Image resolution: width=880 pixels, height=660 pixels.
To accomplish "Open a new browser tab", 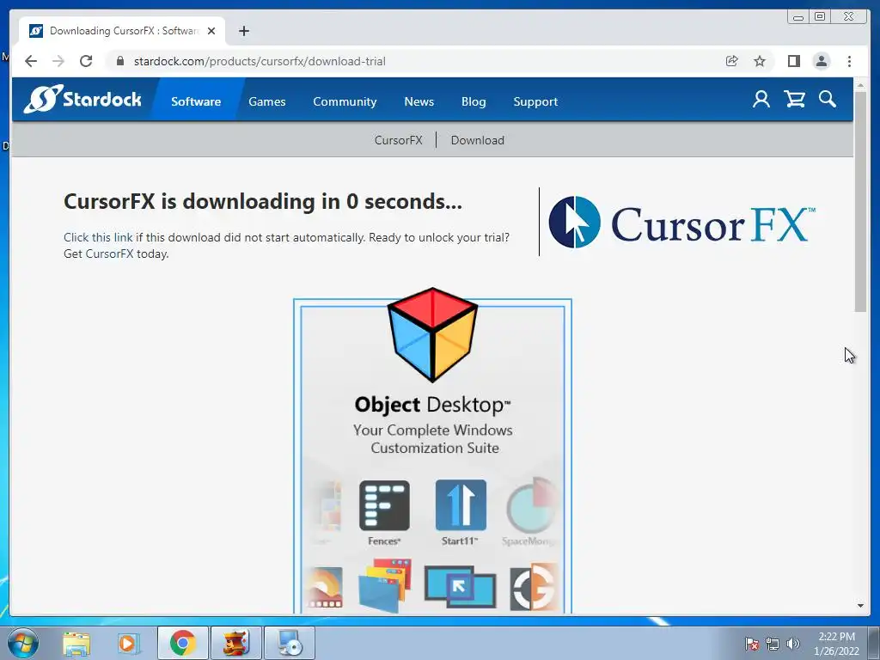I will 243,31.
